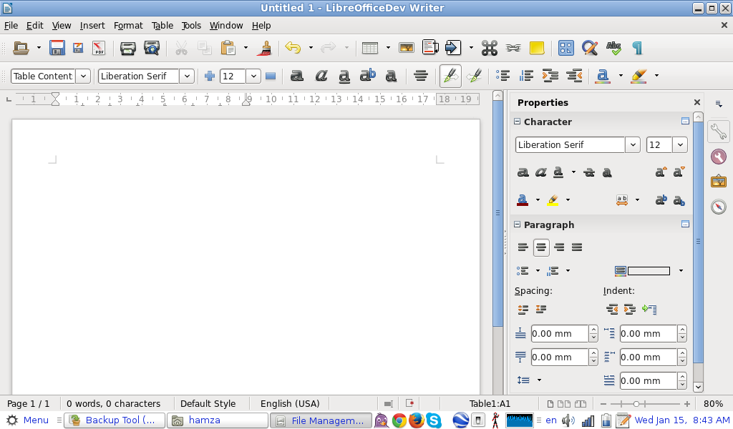Viewport: 733px width, 429px height.
Task: Click English (USA) language in status bar
Action: (x=290, y=403)
